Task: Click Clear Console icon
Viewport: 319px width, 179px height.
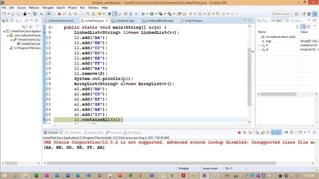Action: pyautogui.click(x=257, y=133)
